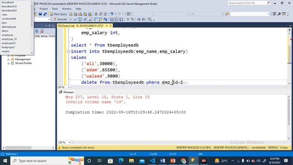The width and height of the screenshot is (293, 165).
Task: Open the notification center icon
Action: click(286, 161)
